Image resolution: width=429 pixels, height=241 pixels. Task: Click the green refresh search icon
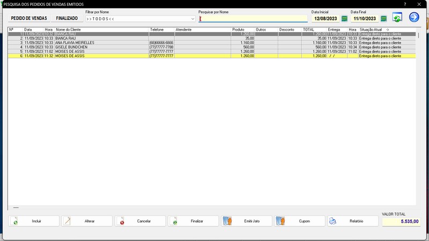pyautogui.click(x=397, y=18)
